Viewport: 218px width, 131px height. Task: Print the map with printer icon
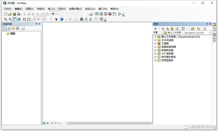click(19, 14)
